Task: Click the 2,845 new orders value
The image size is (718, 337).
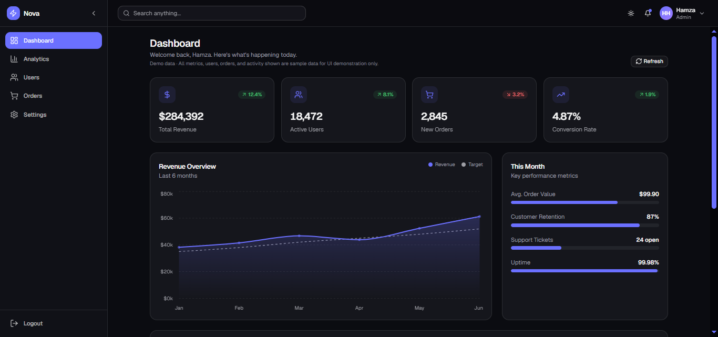Action: [435, 116]
